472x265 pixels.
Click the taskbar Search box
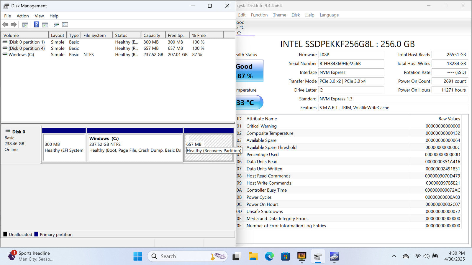click(188, 256)
